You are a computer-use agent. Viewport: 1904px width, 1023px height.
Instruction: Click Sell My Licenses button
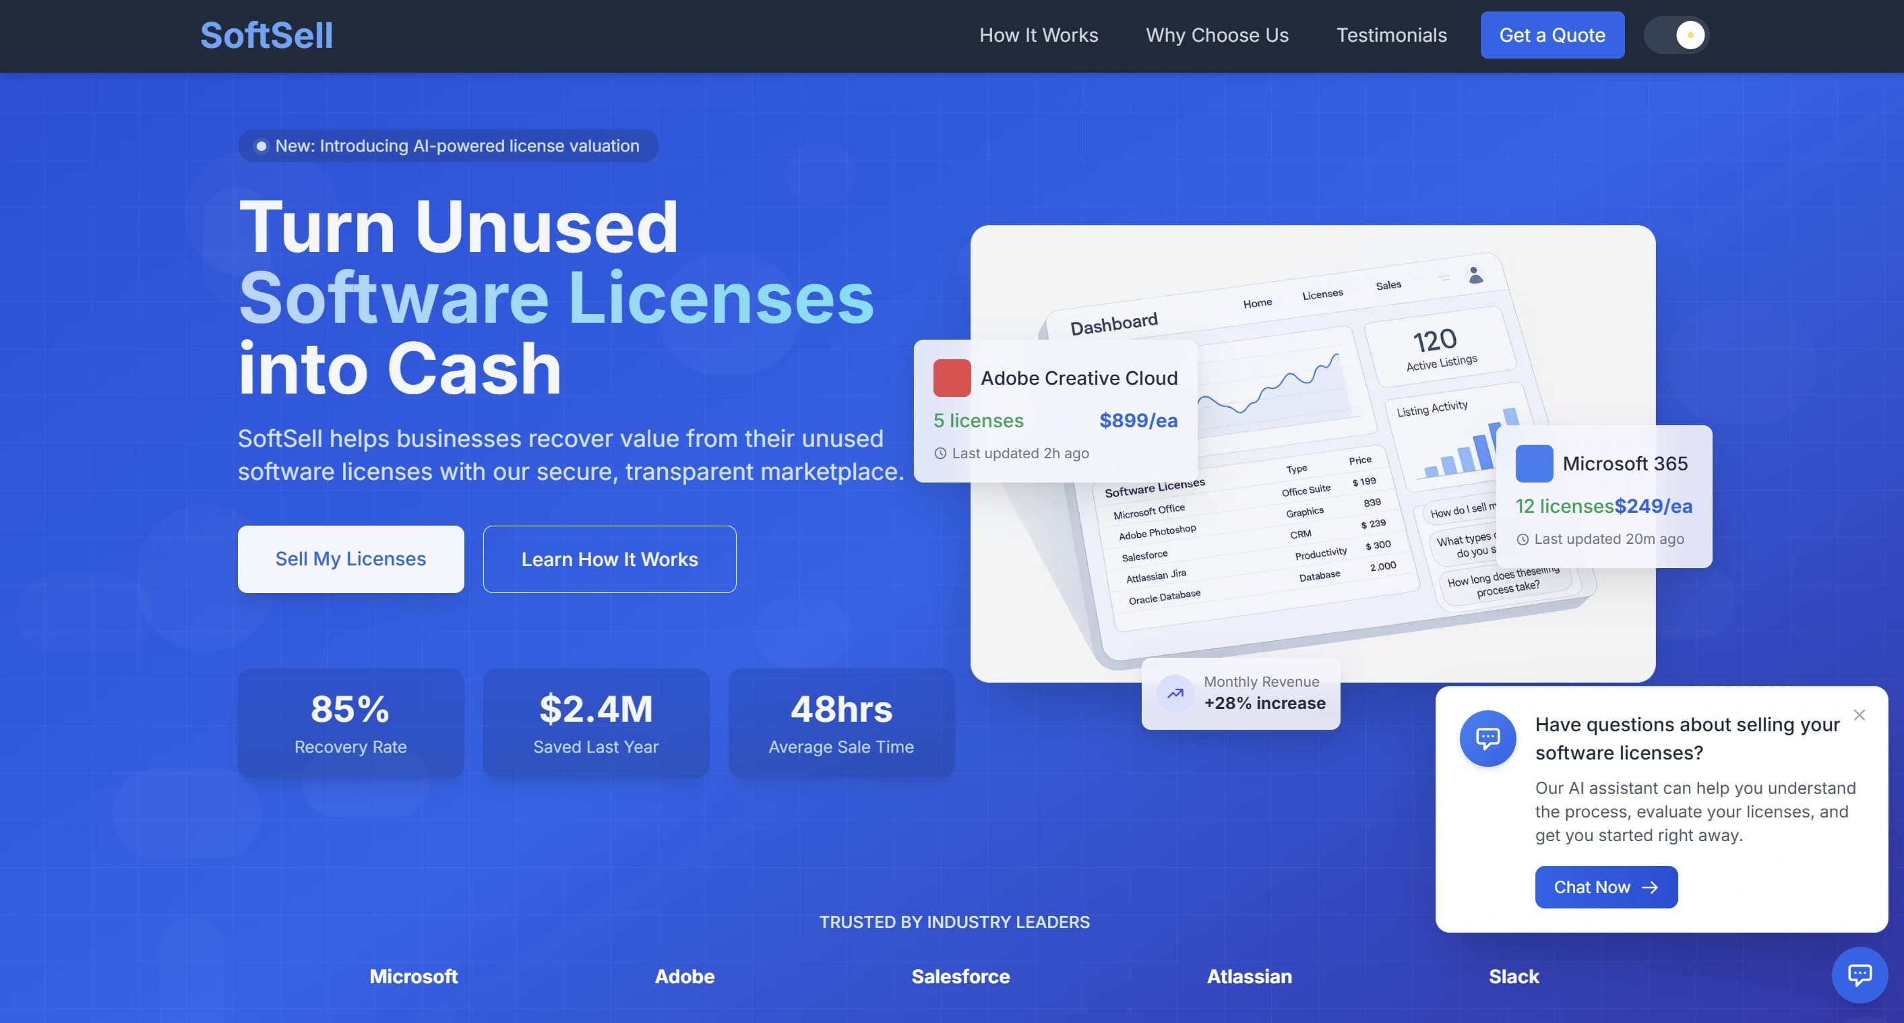(350, 559)
